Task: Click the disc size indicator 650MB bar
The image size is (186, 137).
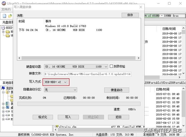Action: click(x=165, y=16)
